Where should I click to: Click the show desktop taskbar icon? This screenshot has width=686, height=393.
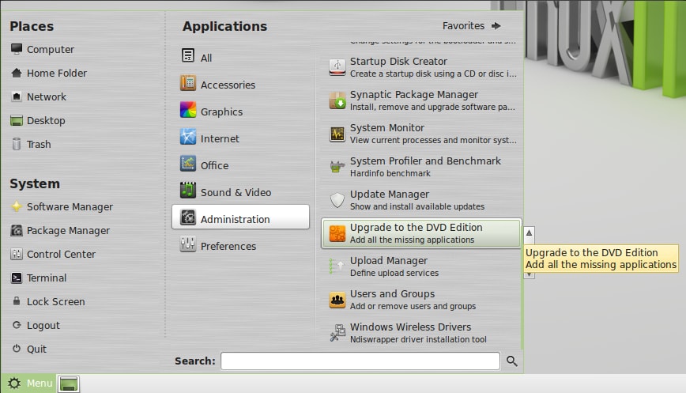click(69, 384)
